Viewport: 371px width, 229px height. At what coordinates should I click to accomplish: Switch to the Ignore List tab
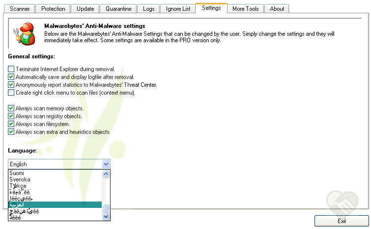tap(178, 9)
